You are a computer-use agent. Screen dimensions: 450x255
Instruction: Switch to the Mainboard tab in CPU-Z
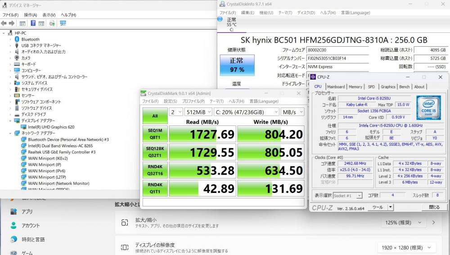point(336,87)
